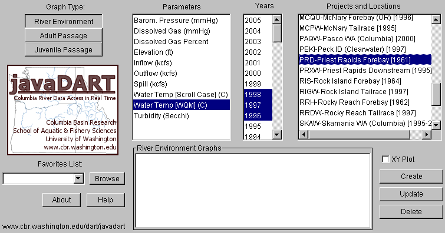Click Projects list vertical scrollbar thumb
445x233 pixels.
[436, 95]
